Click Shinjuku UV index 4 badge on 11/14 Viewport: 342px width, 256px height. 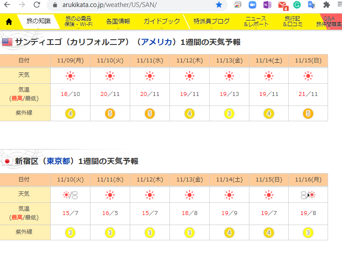(229, 233)
